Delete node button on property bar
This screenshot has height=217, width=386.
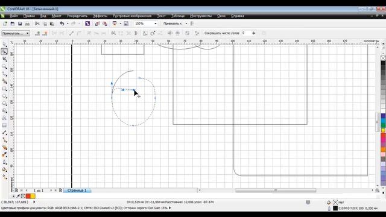(45, 33)
